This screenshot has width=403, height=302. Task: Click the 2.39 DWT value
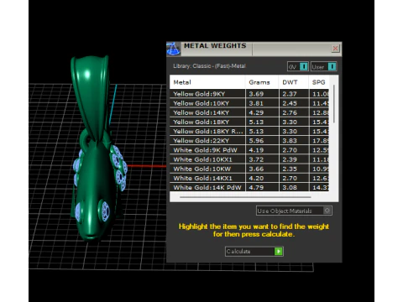click(290, 159)
